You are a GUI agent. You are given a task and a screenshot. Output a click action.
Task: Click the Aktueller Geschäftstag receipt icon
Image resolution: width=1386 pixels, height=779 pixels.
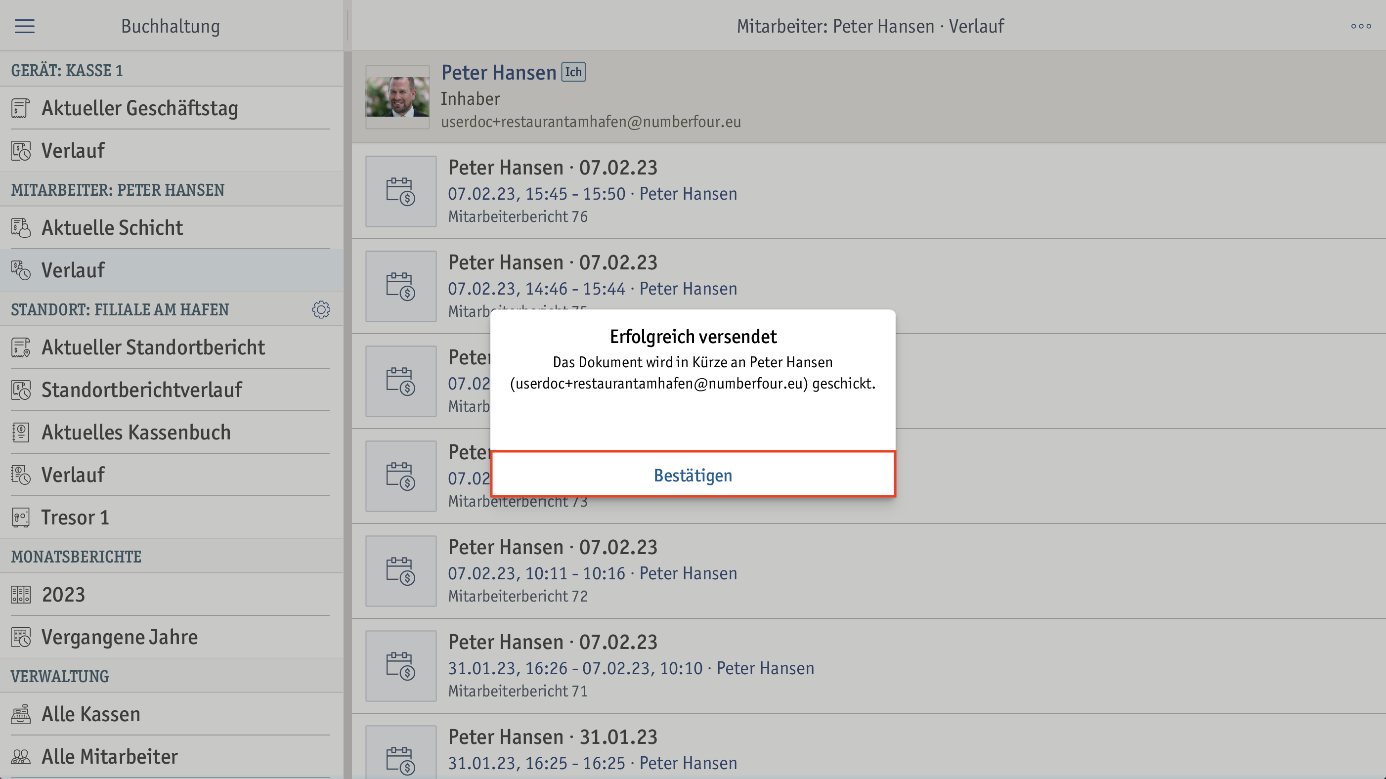coord(20,108)
